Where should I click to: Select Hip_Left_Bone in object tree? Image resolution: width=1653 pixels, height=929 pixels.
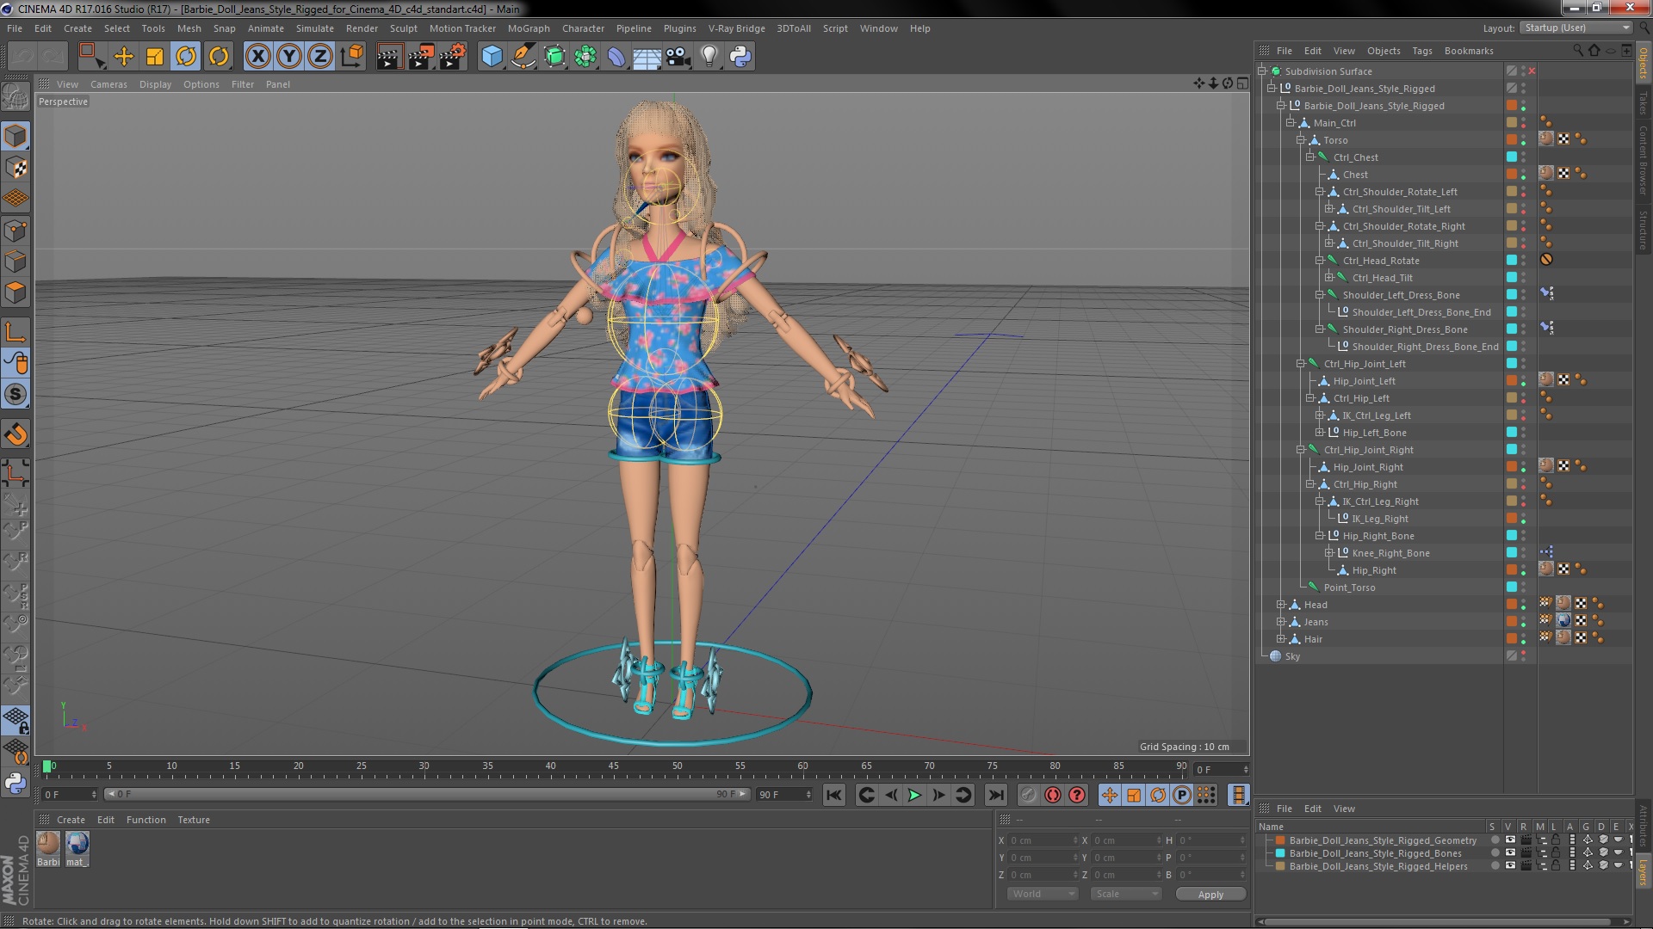click(x=1374, y=433)
